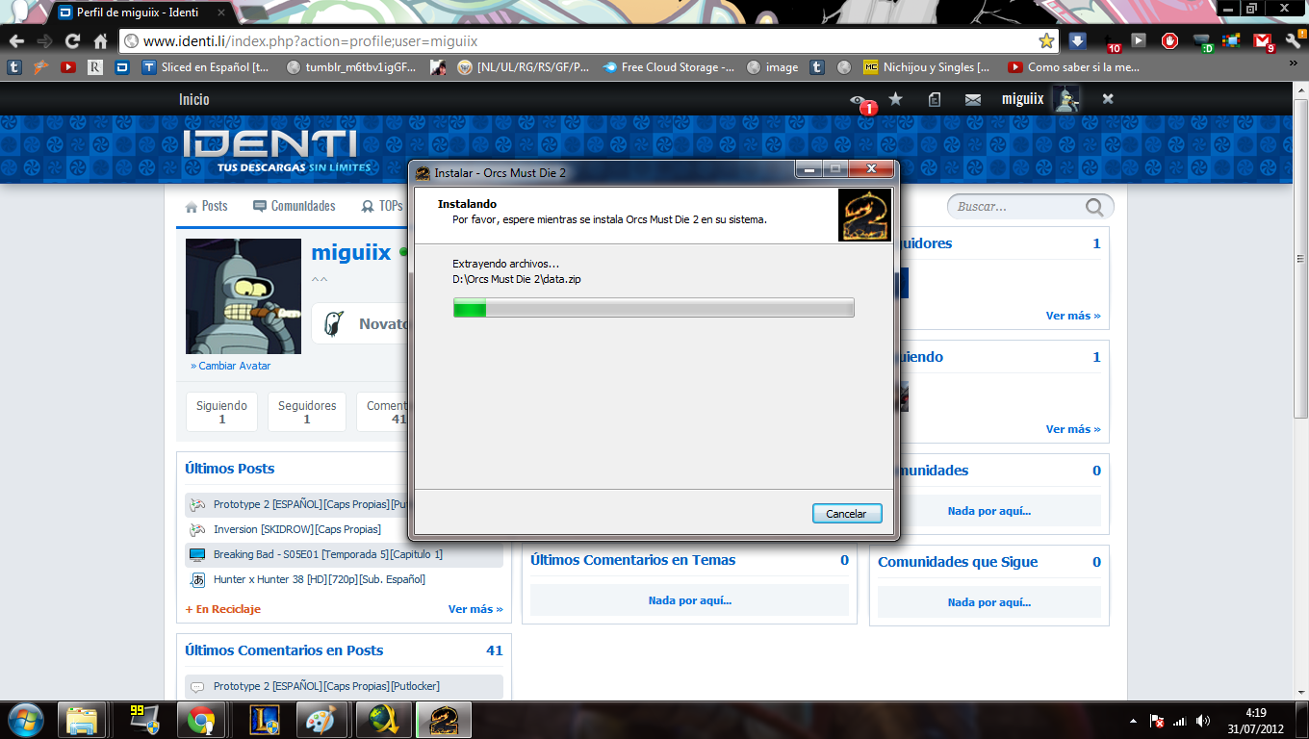The width and height of the screenshot is (1309, 739).
Task: Go to Inicio in Identi navigation
Action: (x=193, y=99)
